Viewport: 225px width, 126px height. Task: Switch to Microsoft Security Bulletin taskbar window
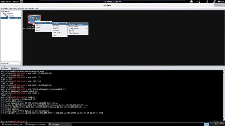click(13, 125)
